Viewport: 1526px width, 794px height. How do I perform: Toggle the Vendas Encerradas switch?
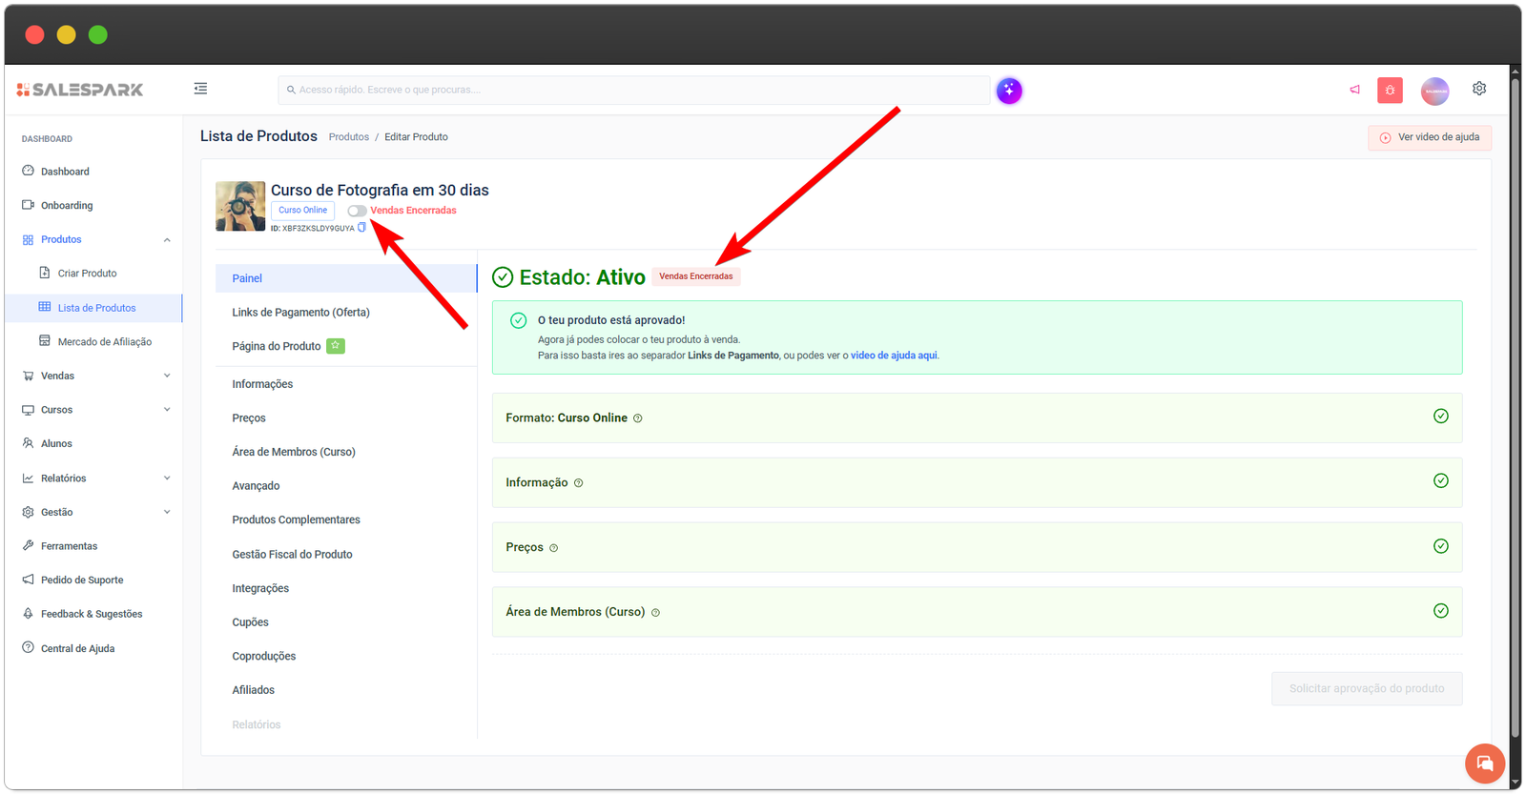(x=357, y=211)
